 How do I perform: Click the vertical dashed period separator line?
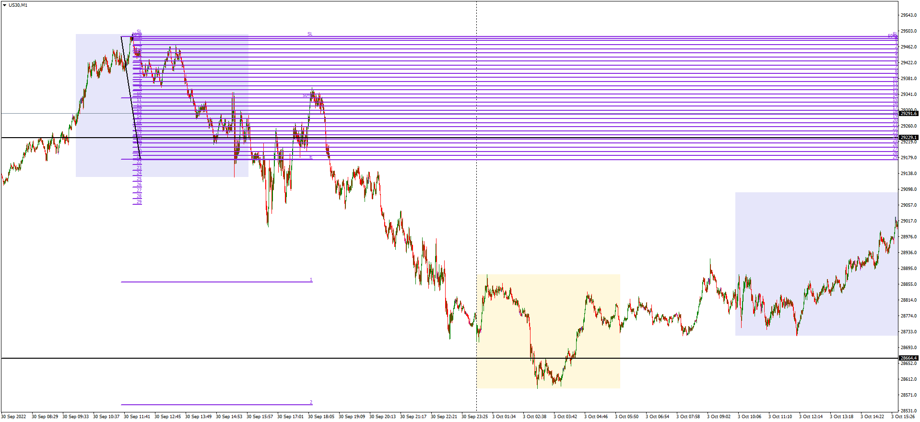tap(476, 206)
